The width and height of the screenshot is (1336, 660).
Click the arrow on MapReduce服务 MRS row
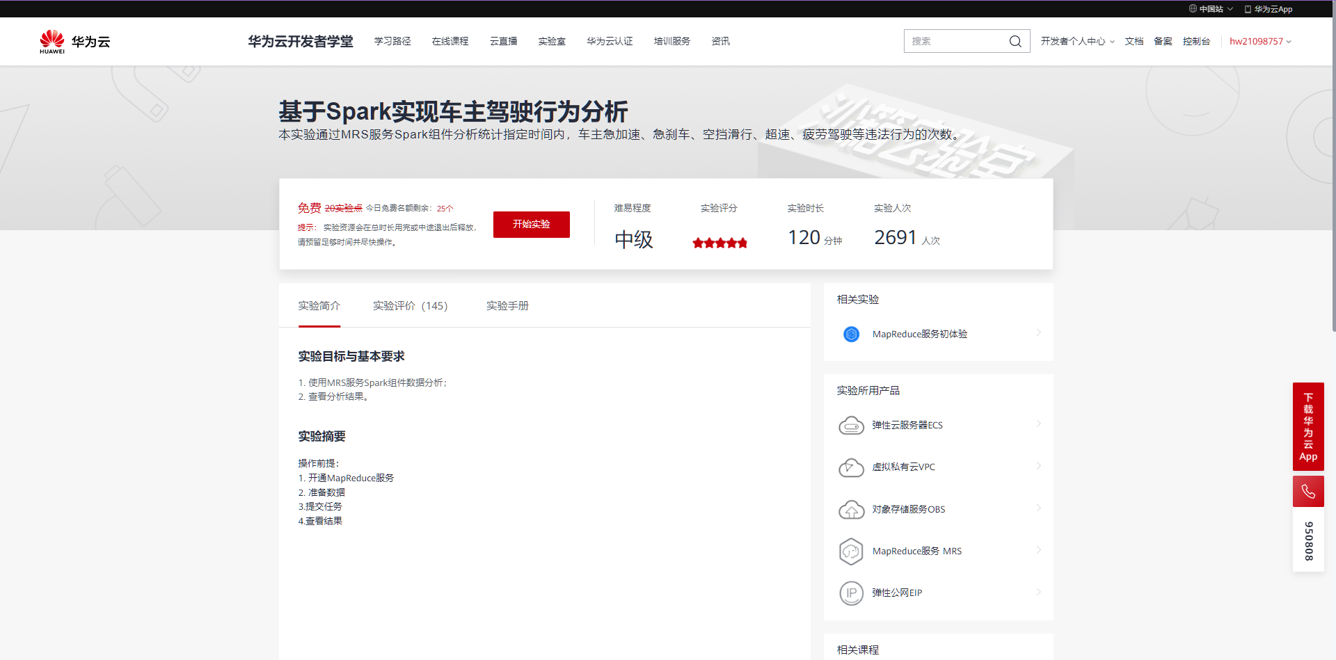1038,550
